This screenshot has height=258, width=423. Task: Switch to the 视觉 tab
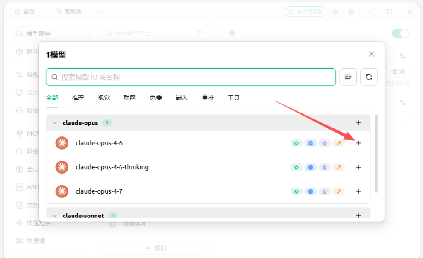pyautogui.click(x=103, y=98)
